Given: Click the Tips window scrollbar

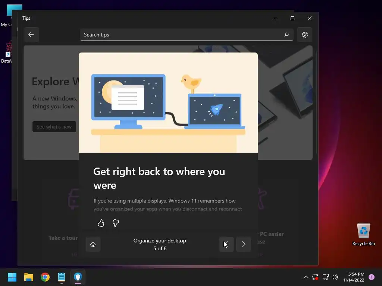Looking at the screenshot, I should point(316,102).
